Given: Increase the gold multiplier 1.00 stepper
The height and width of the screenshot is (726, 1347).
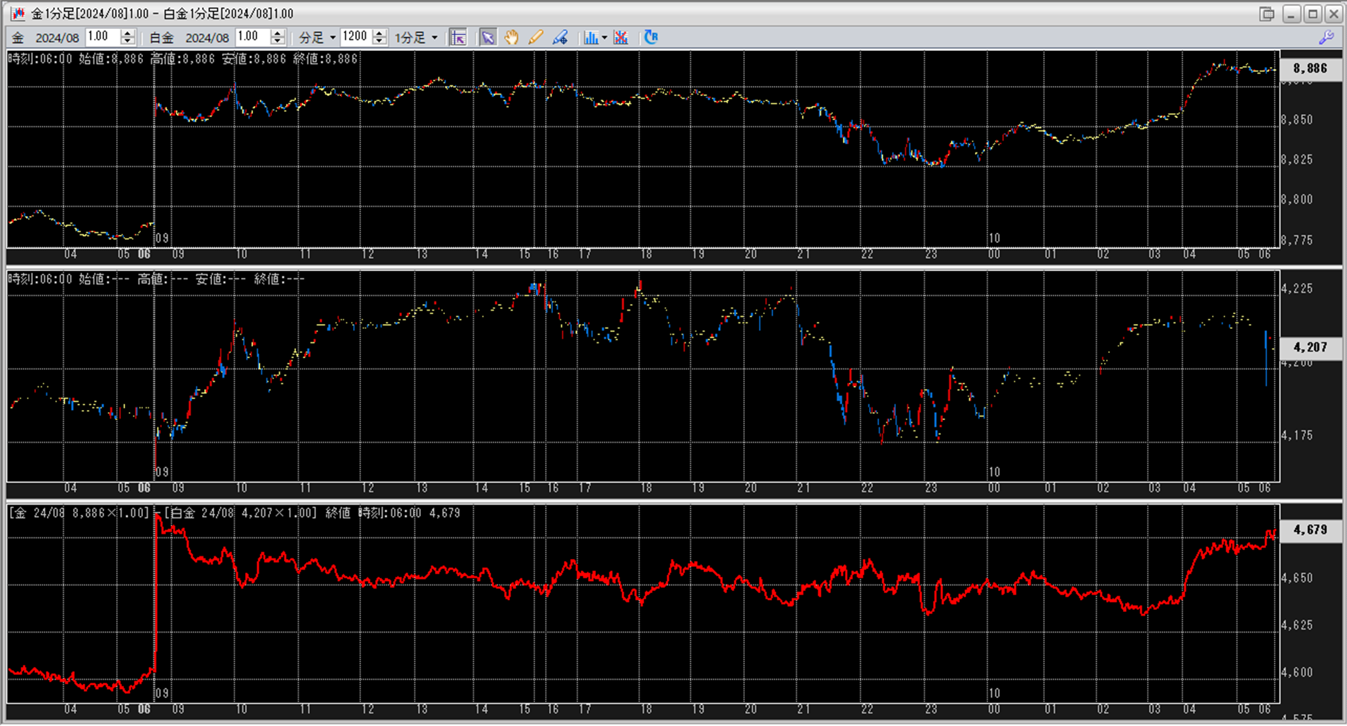Looking at the screenshot, I should tap(128, 33).
